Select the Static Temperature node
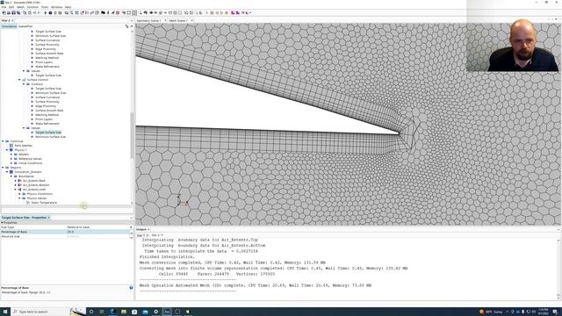The height and width of the screenshot is (316, 562). coord(44,203)
